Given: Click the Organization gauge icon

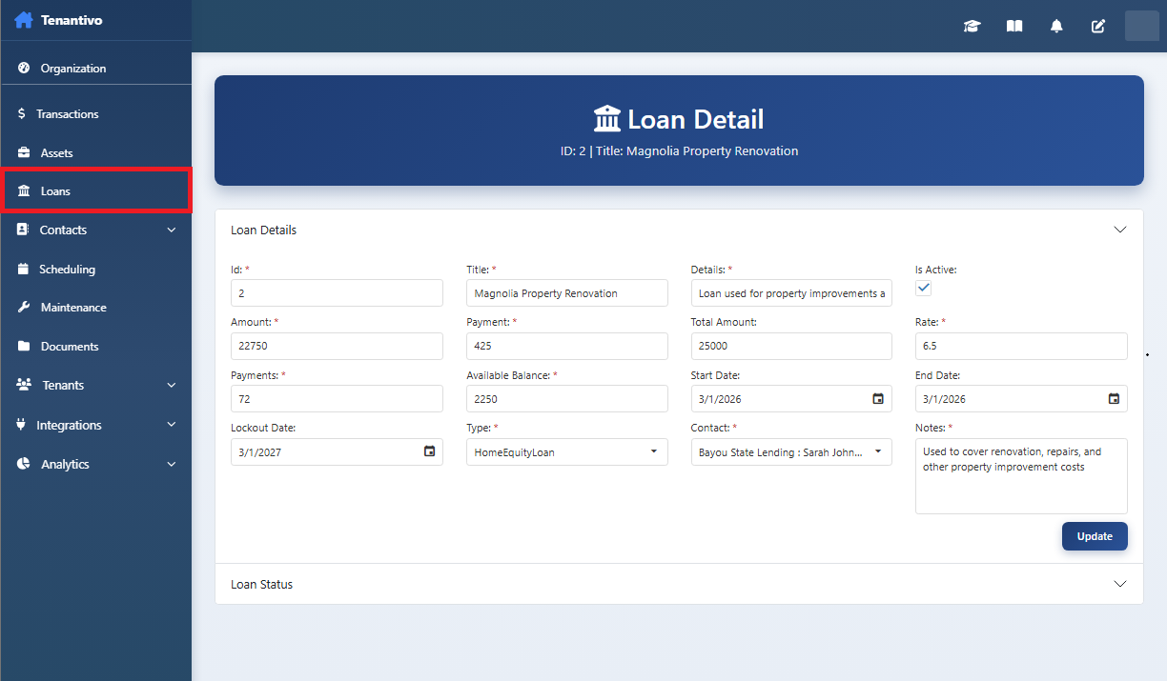Looking at the screenshot, I should pyautogui.click(x=24, y=69).
